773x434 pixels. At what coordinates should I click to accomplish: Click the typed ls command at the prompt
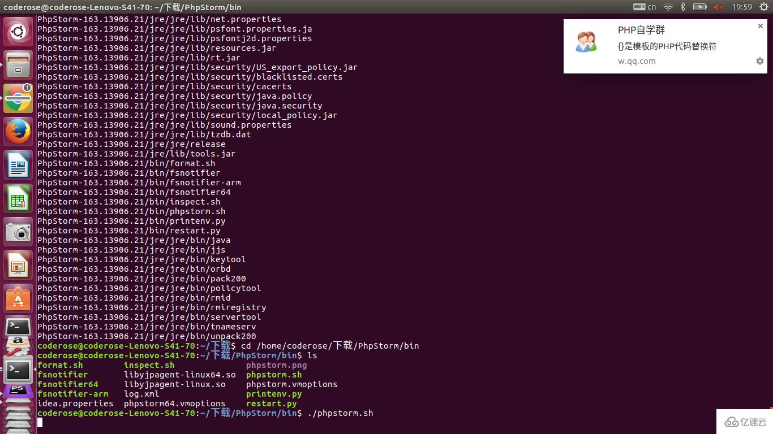pos(312,355)
